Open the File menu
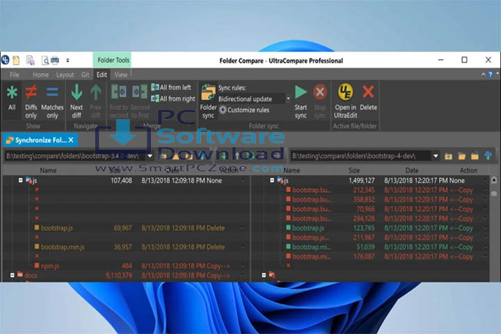 click(x=15, y=74)
